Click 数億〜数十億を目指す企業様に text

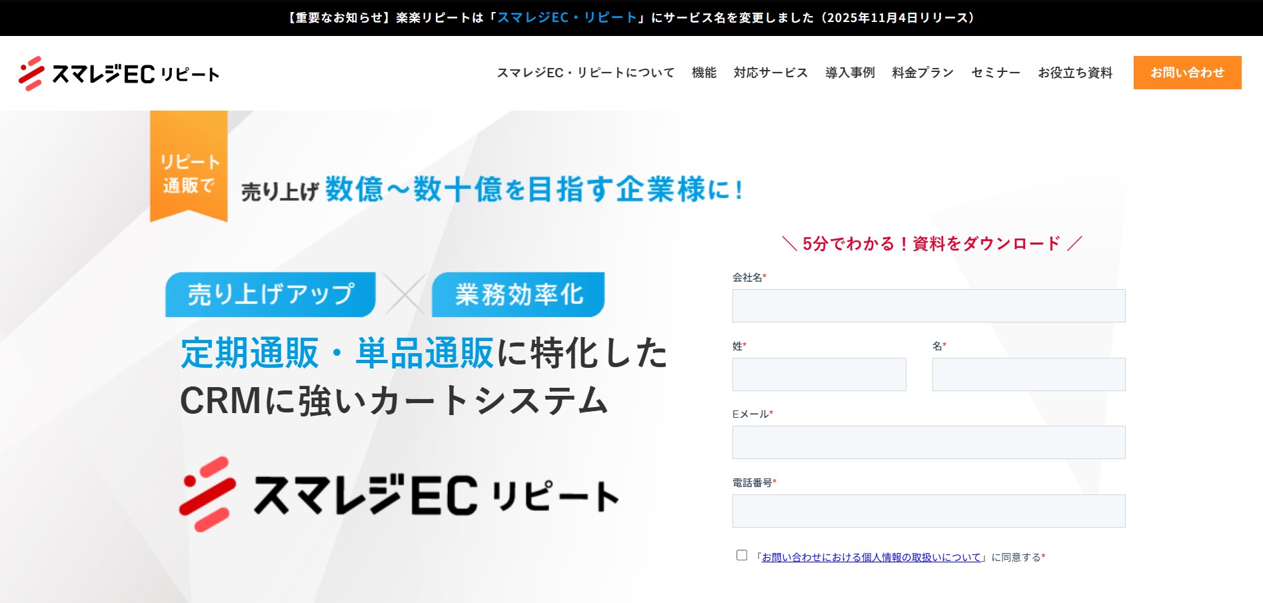534,189
